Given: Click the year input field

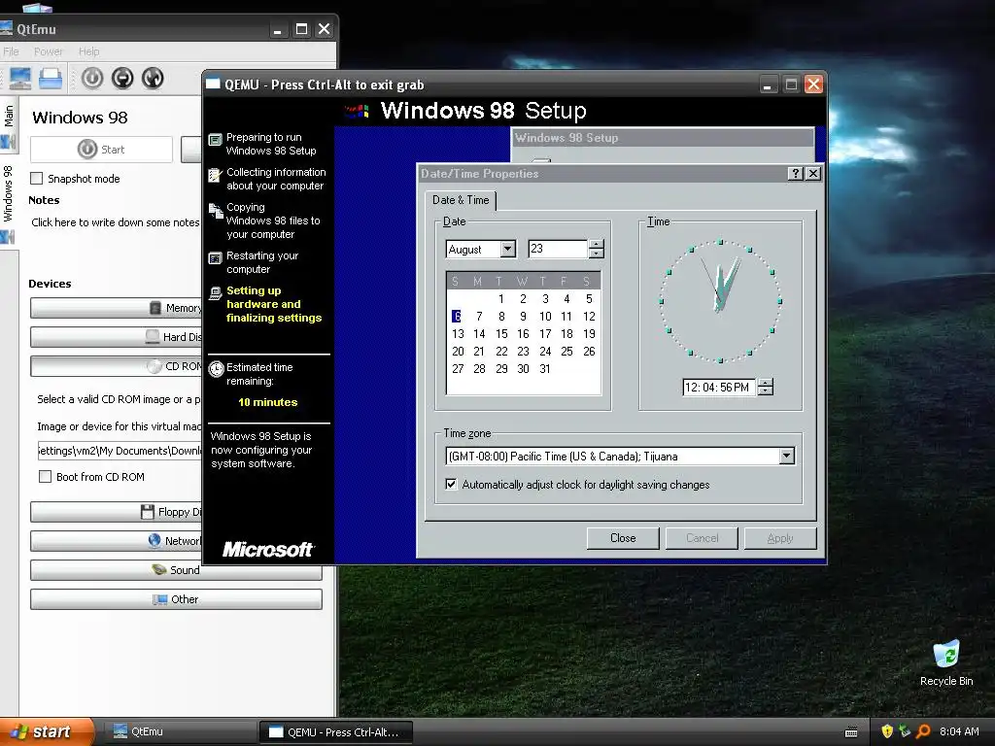Looking at the screenshot, I should point(558,249).
